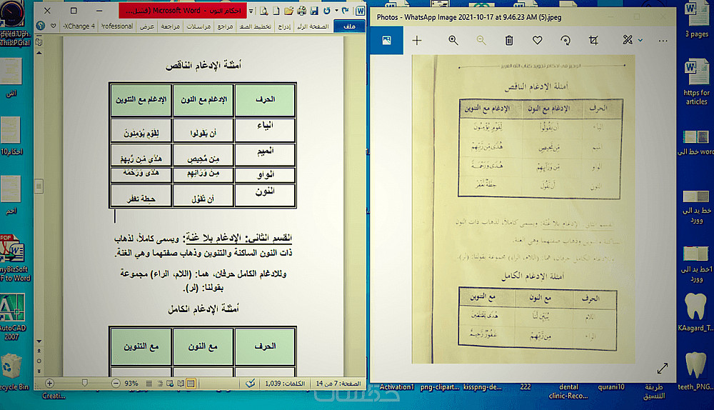Open the 'https for articles' document on desktop
Viewport: 714px width, 410px height.
(x=696, y=82)
